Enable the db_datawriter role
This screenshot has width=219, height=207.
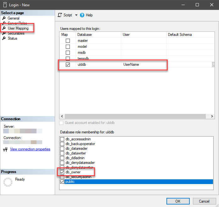(62, 153)
